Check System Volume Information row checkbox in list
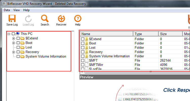The width and height of the screenshot is (190, 101). (x=83, y=56)
